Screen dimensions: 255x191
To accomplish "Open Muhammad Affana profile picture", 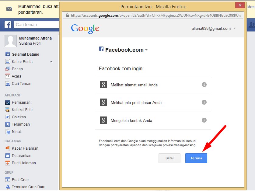I will click(x=11, y=41).
